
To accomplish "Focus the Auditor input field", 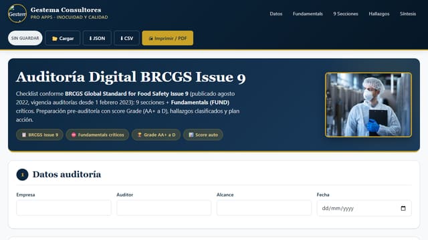I will pyautogui.click(x=164, y=208).
